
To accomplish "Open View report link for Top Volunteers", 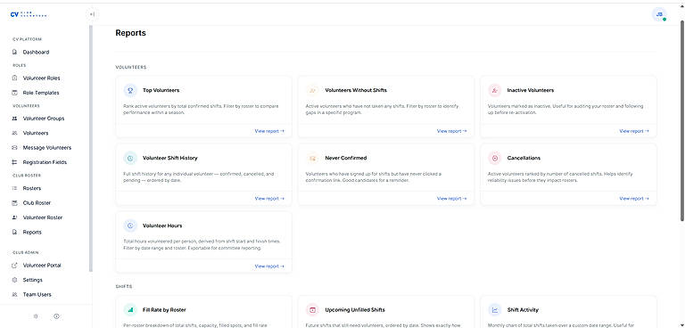I will (269, 131).
